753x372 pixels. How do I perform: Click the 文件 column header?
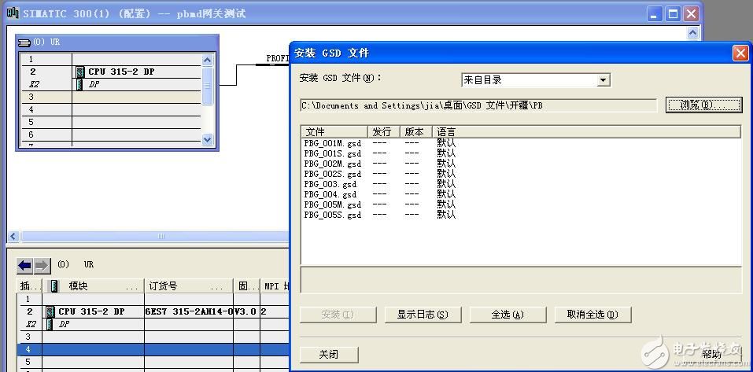334,131
